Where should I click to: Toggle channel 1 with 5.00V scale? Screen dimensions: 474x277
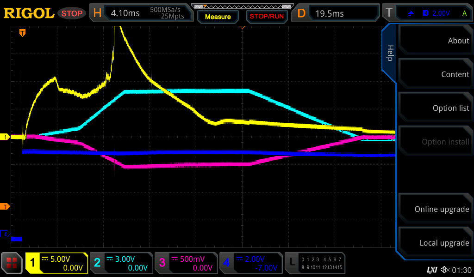(56, 263)
